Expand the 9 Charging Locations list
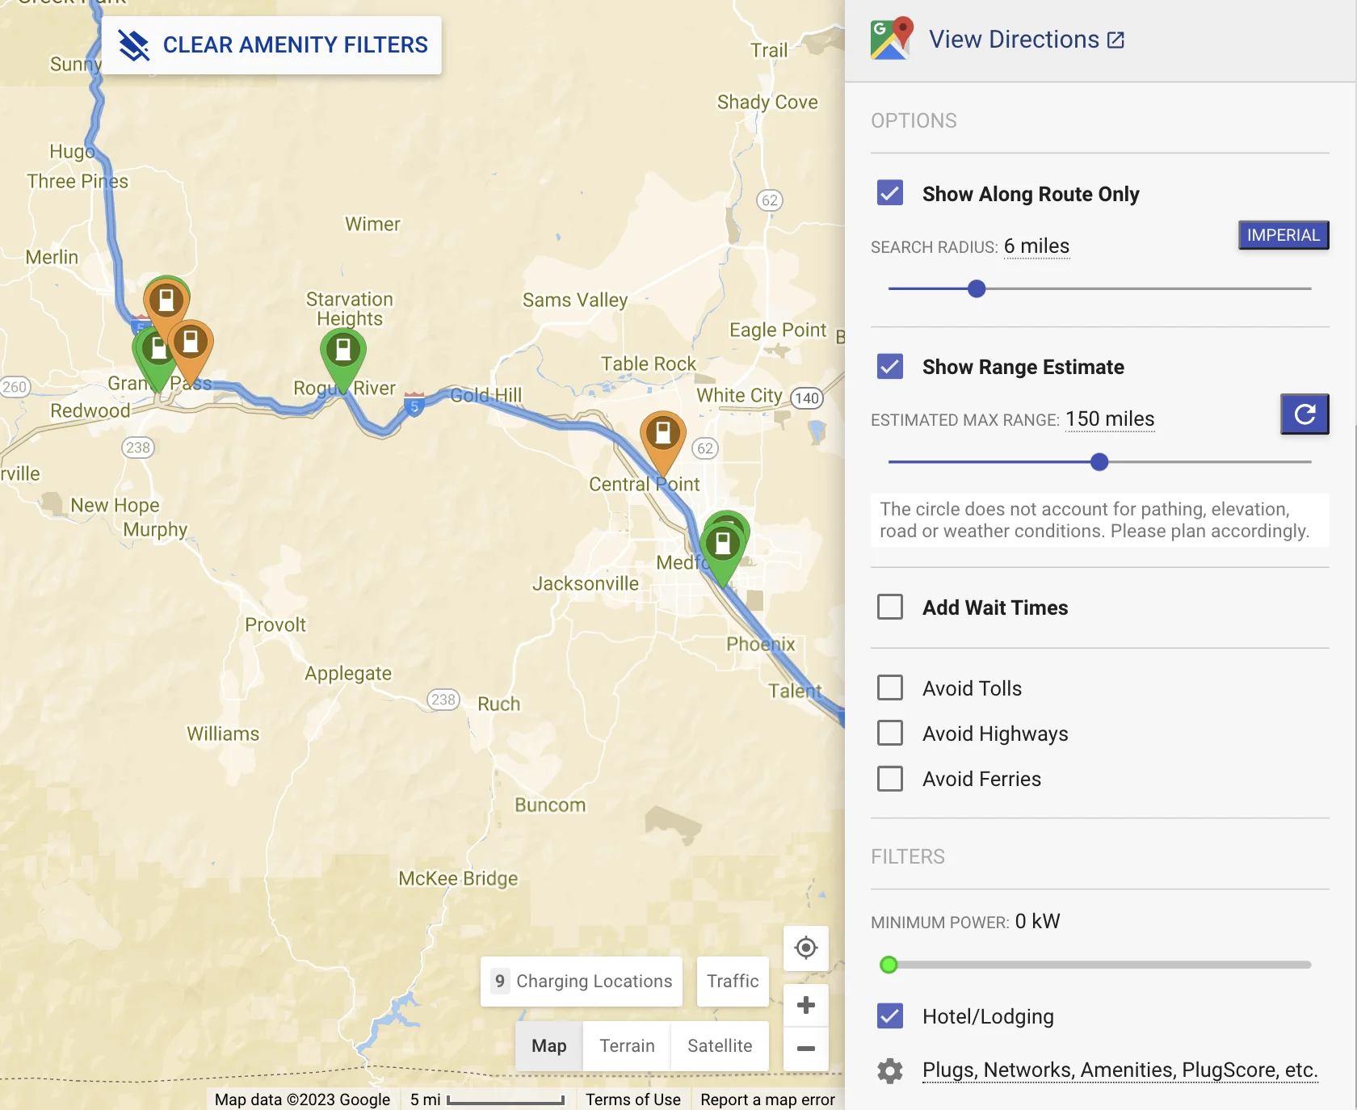Viewport: 1357px width, 1110px height. 582,982
